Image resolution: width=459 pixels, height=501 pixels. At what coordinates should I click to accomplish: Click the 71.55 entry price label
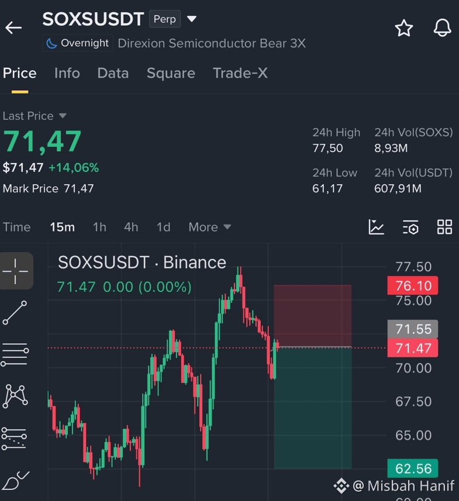pos(413,329)
